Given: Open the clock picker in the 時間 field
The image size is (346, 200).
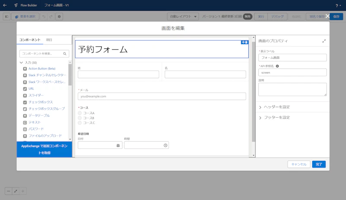Looking at the screenshot, I should [x=165, y=145].
